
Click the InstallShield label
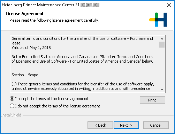(11, 115)
